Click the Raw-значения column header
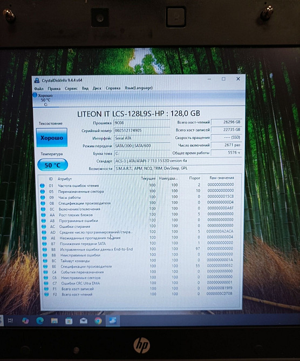Viewport: 300px width, 361px height. pos(221,178)
